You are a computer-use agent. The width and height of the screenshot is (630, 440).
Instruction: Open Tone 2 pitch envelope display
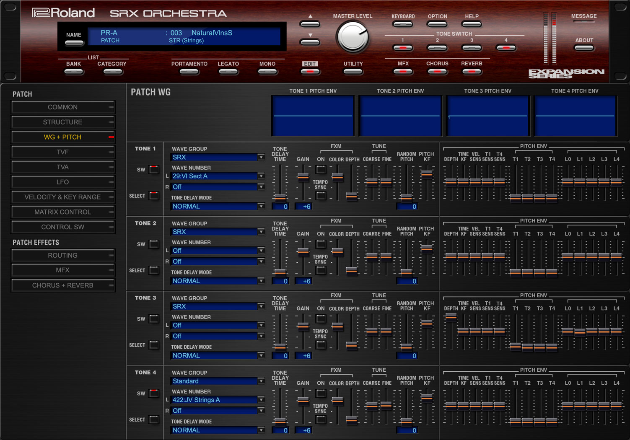pos(400,116)
